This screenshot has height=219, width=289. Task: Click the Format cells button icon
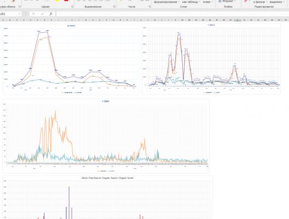pyautogui.click(x=220, y=1)
